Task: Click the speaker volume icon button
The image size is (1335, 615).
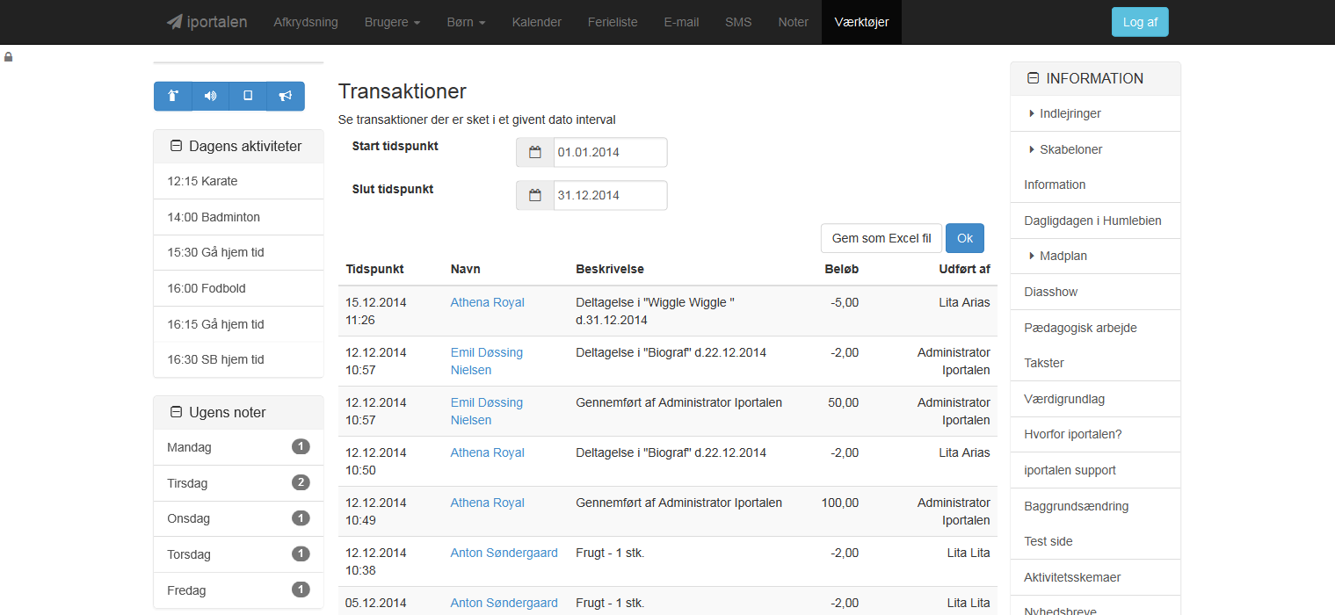Action: (x=211, y=96)
